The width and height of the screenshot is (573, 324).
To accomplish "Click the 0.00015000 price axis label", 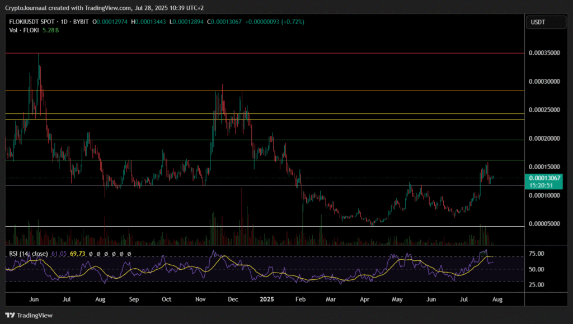I will pos(544,166).
